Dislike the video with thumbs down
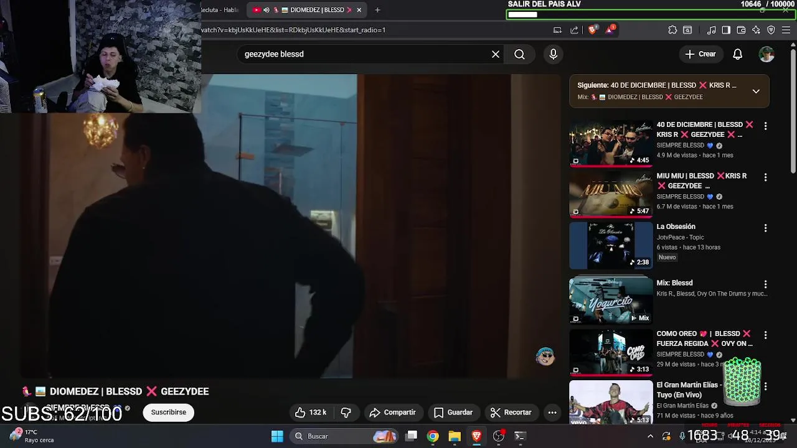The image size is (797, 448). 346,413
